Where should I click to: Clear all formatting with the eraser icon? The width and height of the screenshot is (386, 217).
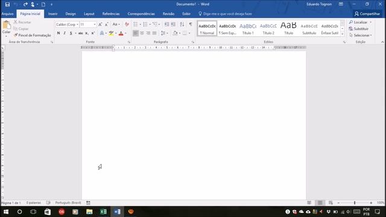click(127, 24)
